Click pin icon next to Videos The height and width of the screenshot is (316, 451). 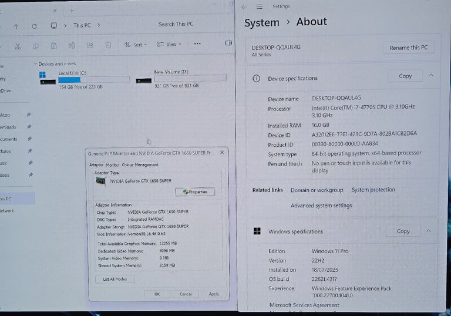coord(31,174)
